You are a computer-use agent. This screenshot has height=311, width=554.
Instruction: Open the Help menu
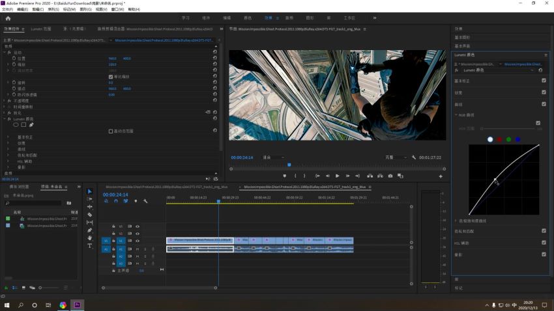tap(134, 10)
